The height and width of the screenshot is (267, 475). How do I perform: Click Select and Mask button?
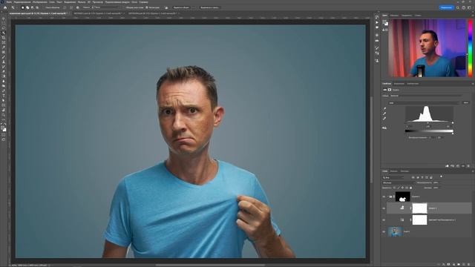click(x=209, y=7)
